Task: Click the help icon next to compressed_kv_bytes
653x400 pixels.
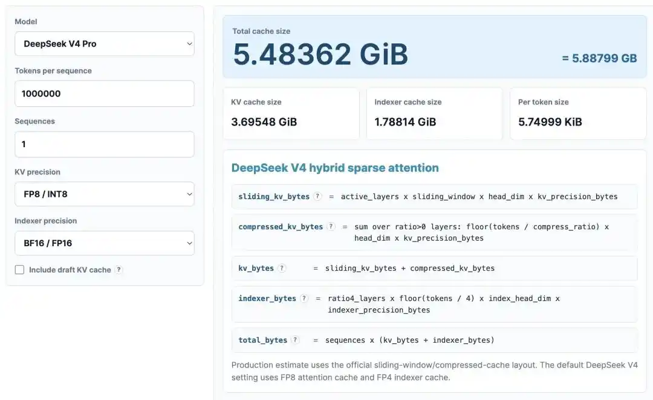Action: (331, 226)
